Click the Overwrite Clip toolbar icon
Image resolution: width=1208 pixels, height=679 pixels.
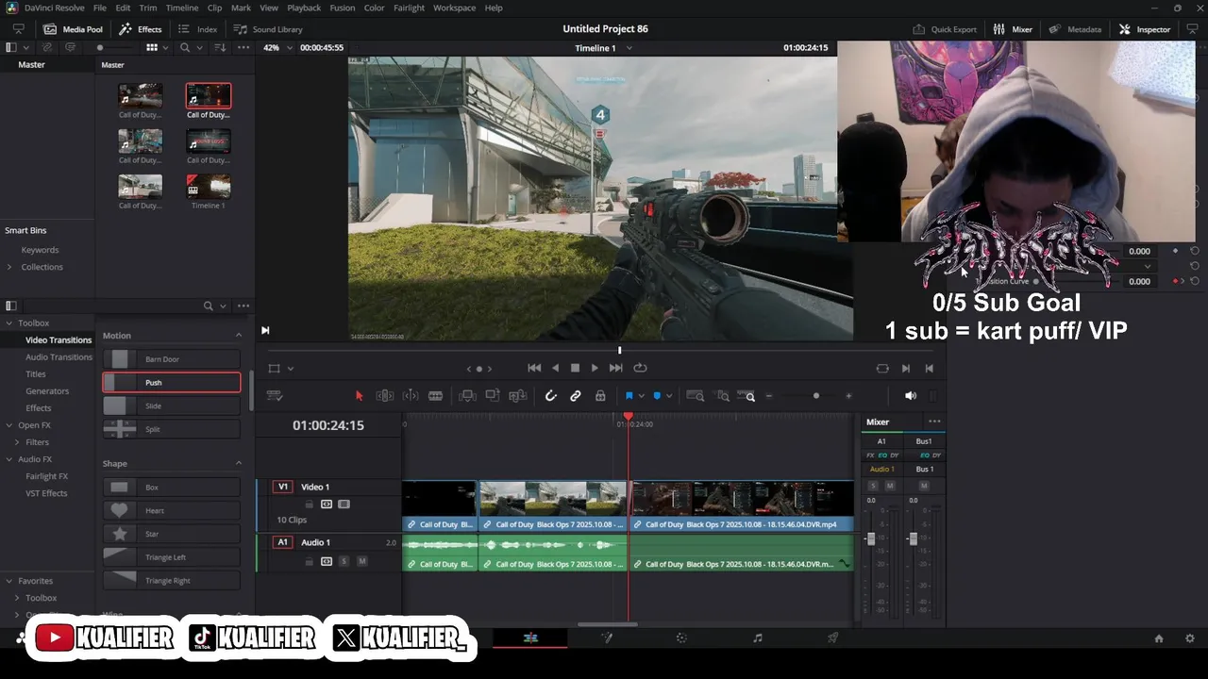coord(493,396)
